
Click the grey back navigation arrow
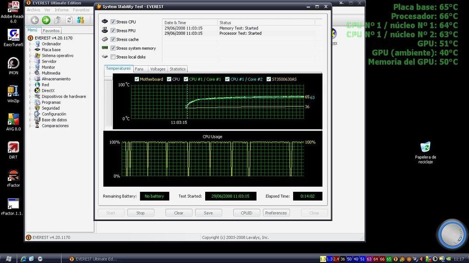point(34,20)
